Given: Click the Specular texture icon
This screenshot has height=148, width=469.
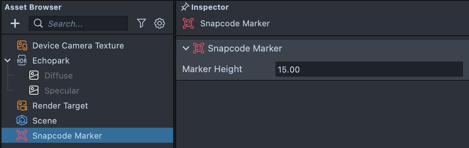Looking at the screenshot, I should point(34,91).
